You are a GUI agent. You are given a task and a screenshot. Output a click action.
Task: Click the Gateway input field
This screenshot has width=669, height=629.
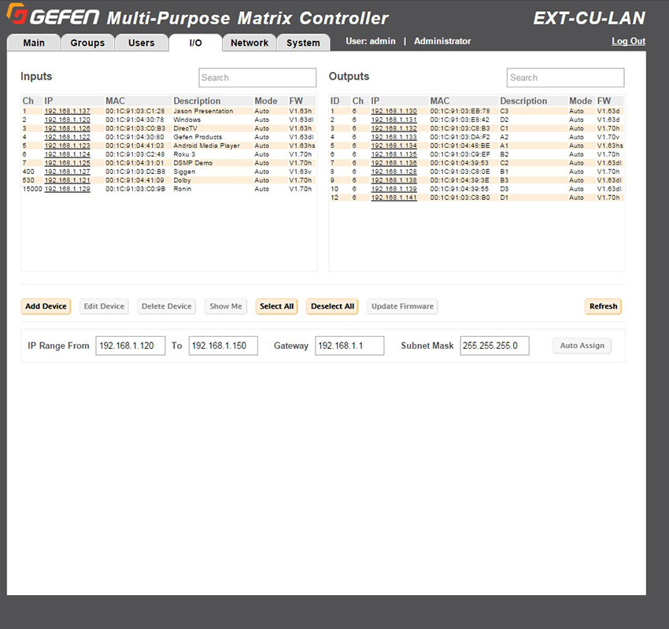pyautogui.click(x=349, y=346)
